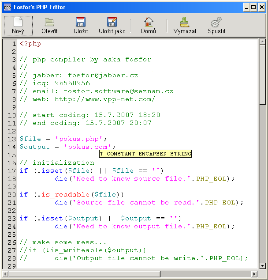Screen dimensions: 268x280
Task: Maximize the Fosfor's PHP Editor window
Action: pyautogui.click(x=253, y=8)
